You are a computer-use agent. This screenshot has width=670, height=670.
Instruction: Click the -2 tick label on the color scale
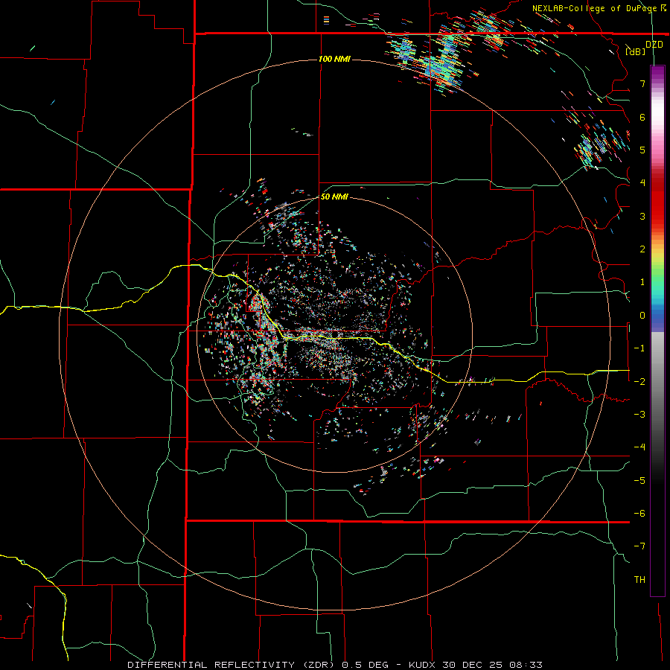tap(639, 381)
